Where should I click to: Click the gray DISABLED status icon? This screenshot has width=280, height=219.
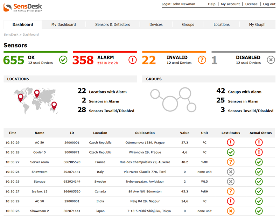271,60
